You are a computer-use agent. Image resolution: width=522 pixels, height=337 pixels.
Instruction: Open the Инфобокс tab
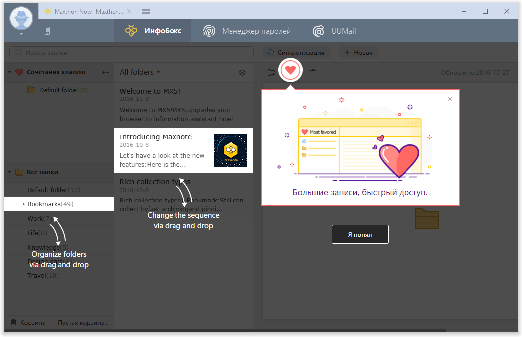153,31
